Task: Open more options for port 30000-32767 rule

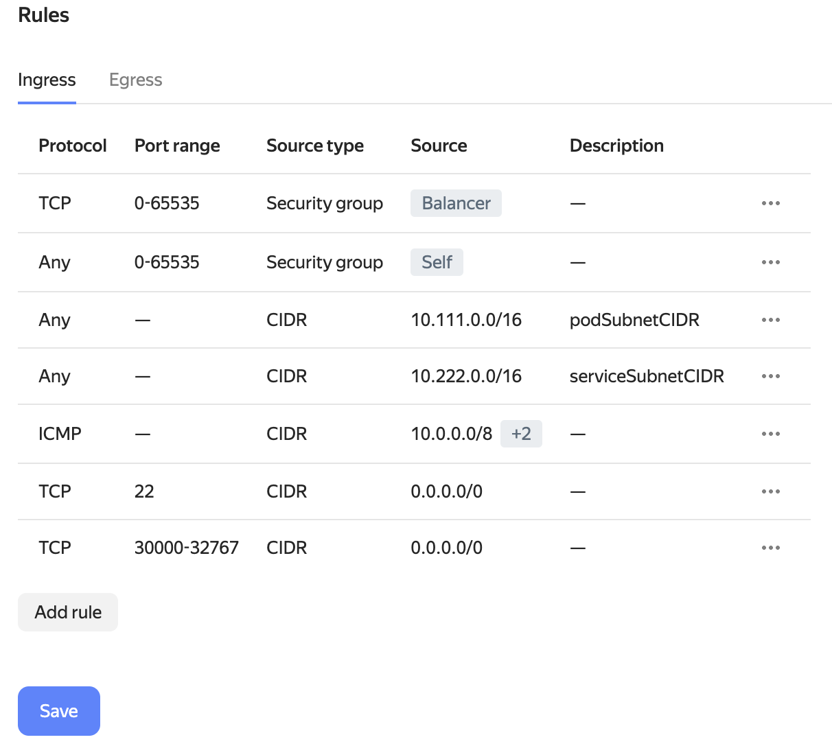Action: pyautogui.click(x=770, y=548)
